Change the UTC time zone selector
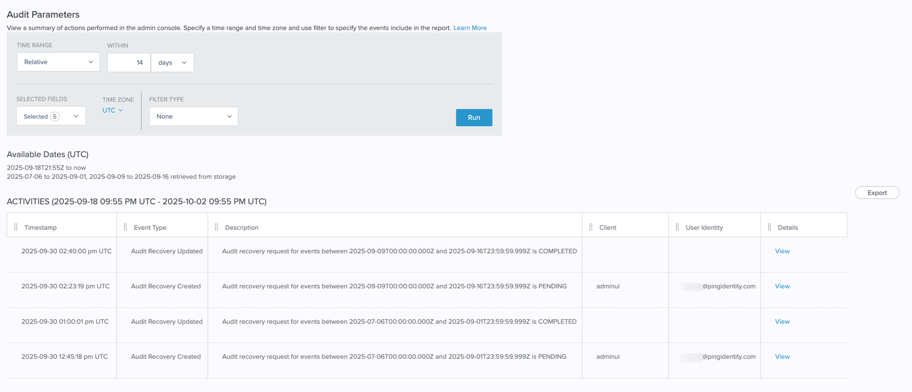Image resolution: width=912 pixels, height=392 pixels. 112,110
